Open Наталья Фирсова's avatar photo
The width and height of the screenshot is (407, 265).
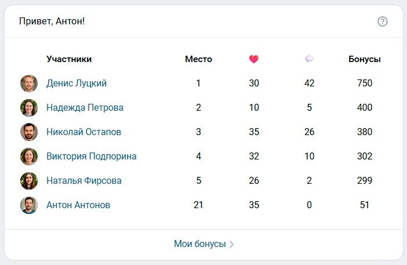pos(29,181)
